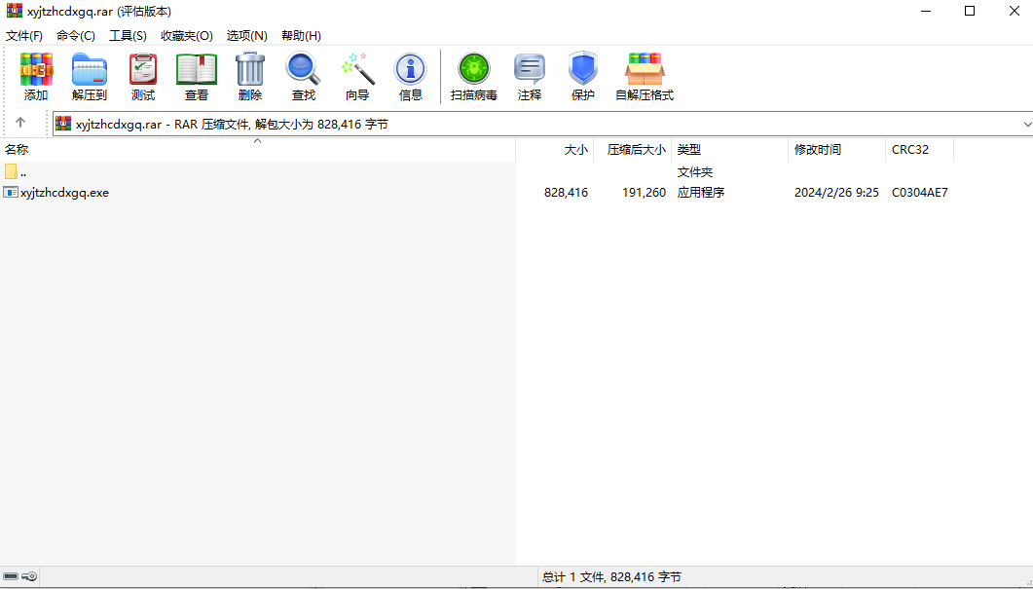Image resolution: width=1033 pixels, height=589 pixels.
Task: Click the 保护 (Protect) shield icon
Action: (x=583, y=77)
